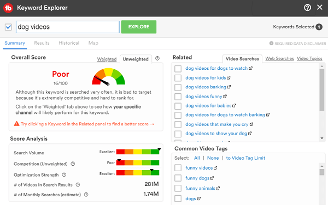
Task: Switch to the Historical tab
Action: tap(69, 43)
